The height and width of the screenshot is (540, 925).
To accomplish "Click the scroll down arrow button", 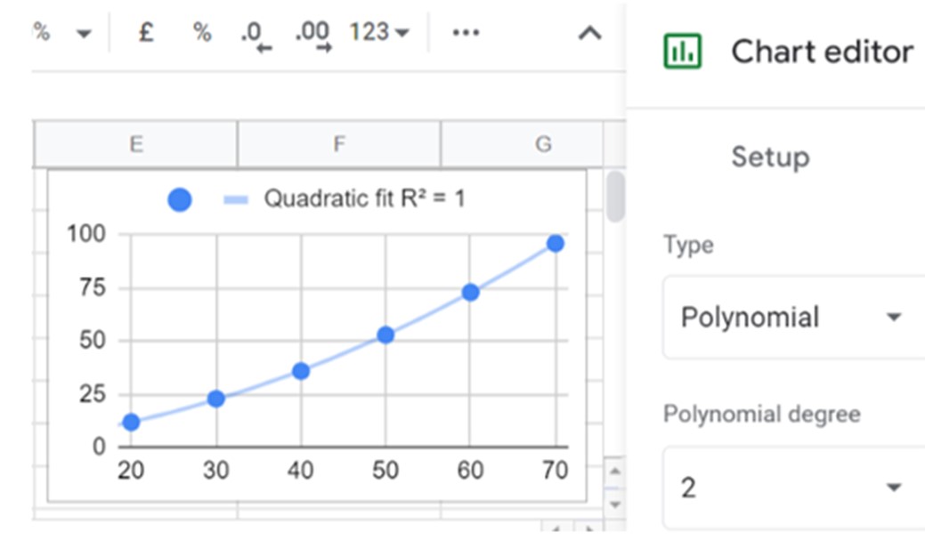I will point(614,504).
